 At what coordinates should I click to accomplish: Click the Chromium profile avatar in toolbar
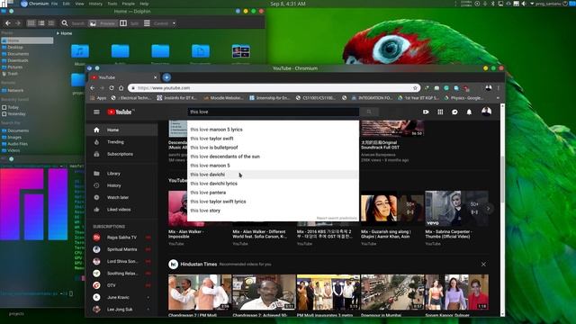tap(488, 88)
